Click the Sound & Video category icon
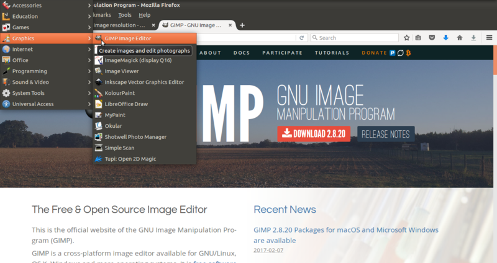Image resolution: width=497 pixels, height=263 pixels. tap(6, 82)
